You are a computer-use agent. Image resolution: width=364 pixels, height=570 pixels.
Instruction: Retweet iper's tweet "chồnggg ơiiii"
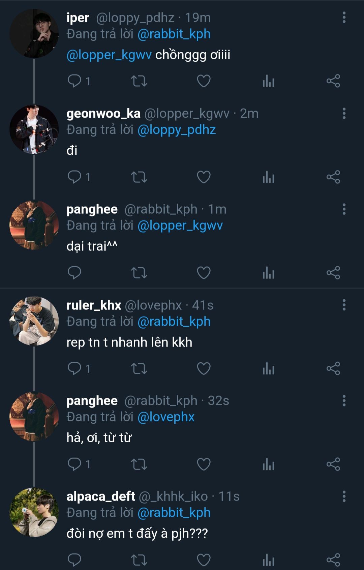pos(139,81)
